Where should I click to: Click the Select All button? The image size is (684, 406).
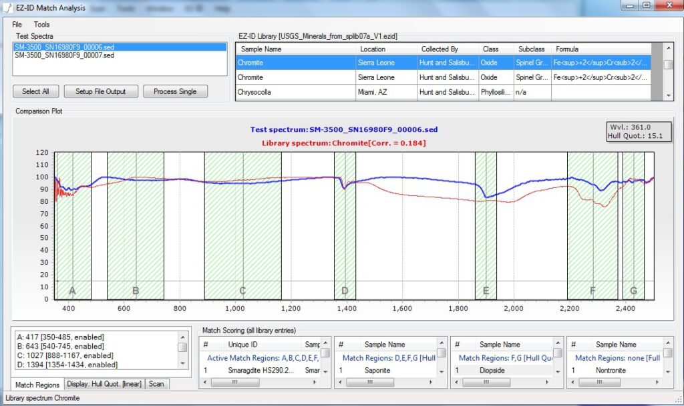tap(35, 91)
